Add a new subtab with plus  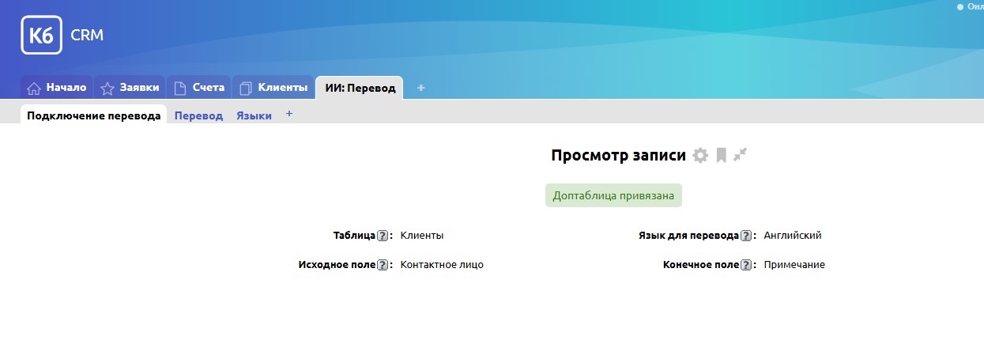289,114
